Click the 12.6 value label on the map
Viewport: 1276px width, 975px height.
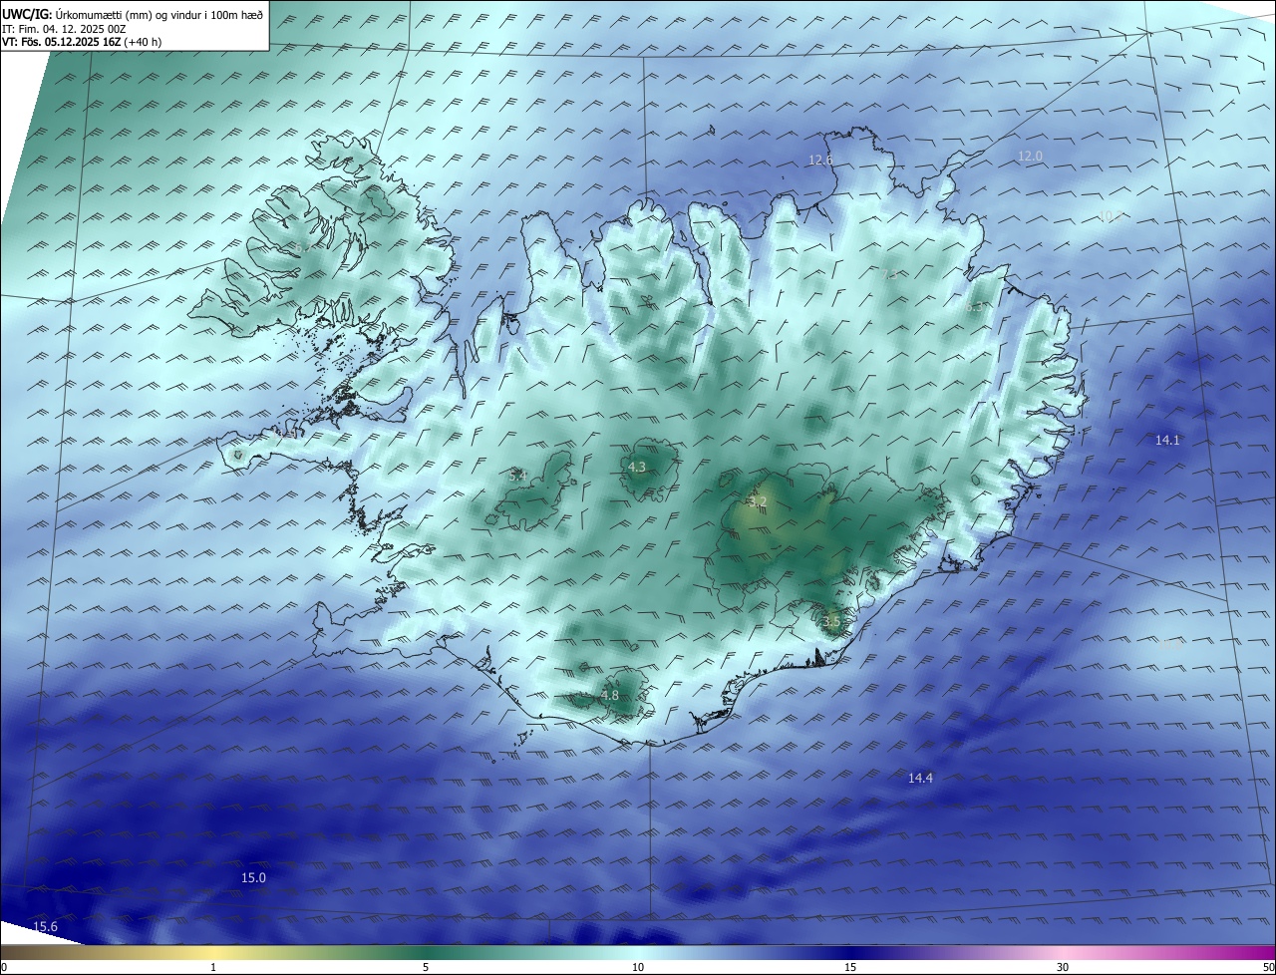point(820,161)
